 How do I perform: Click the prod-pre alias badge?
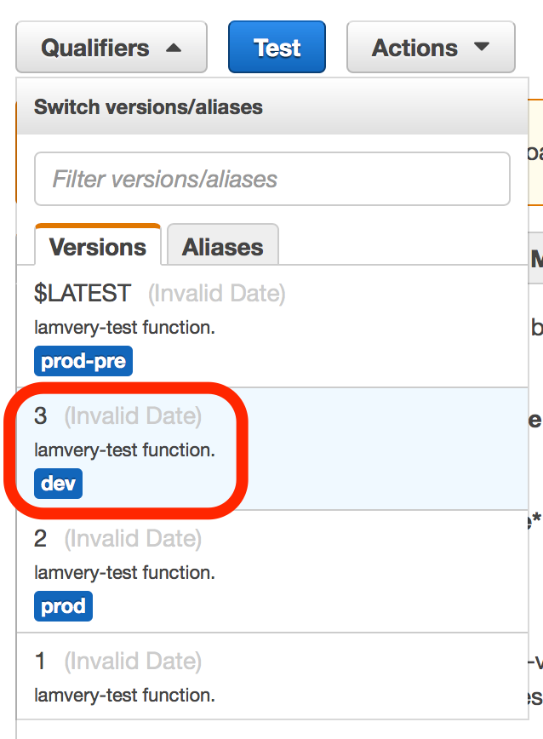click(83, 362)
